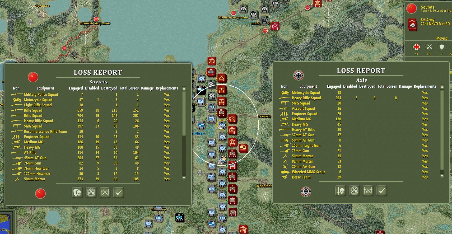
Task: Click clipboard crossed-swords button in Axis loss report
Action: tap(354, 191)
